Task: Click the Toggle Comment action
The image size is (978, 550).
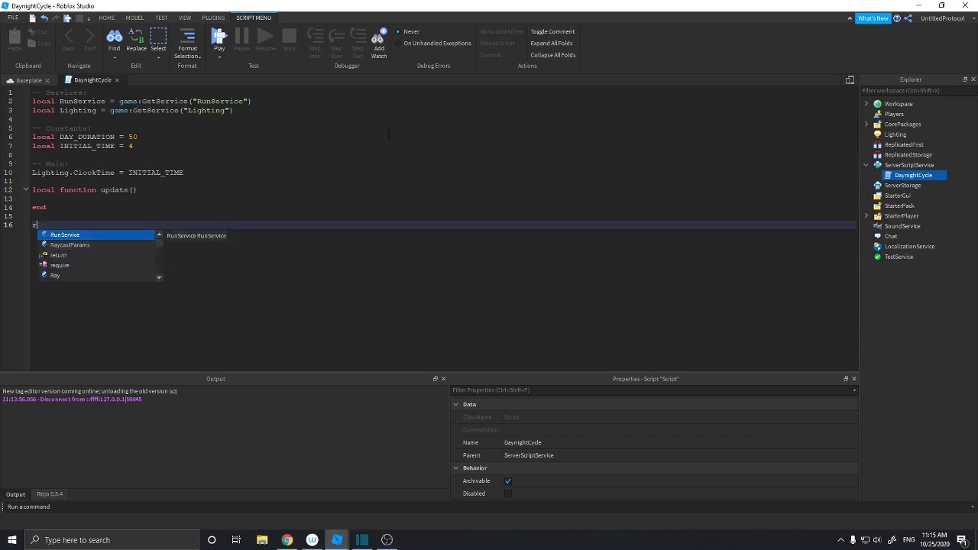Action: pos(552,31)
